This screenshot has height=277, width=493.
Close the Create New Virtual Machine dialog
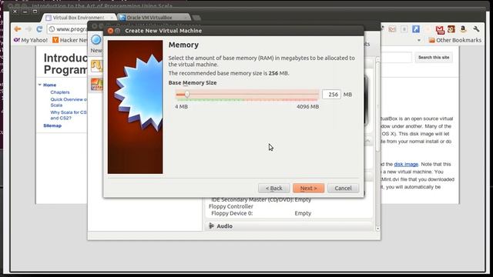coord(110,31)
